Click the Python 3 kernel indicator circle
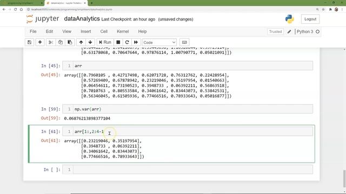The height and width of the screenshot is (194, 346). click(x=317, y=32)
